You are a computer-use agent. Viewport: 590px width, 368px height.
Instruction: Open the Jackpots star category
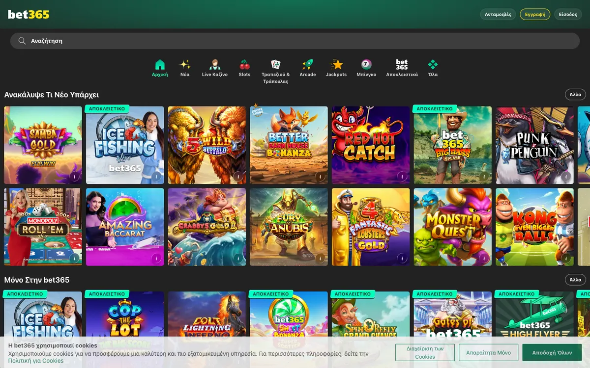(336, 68)
